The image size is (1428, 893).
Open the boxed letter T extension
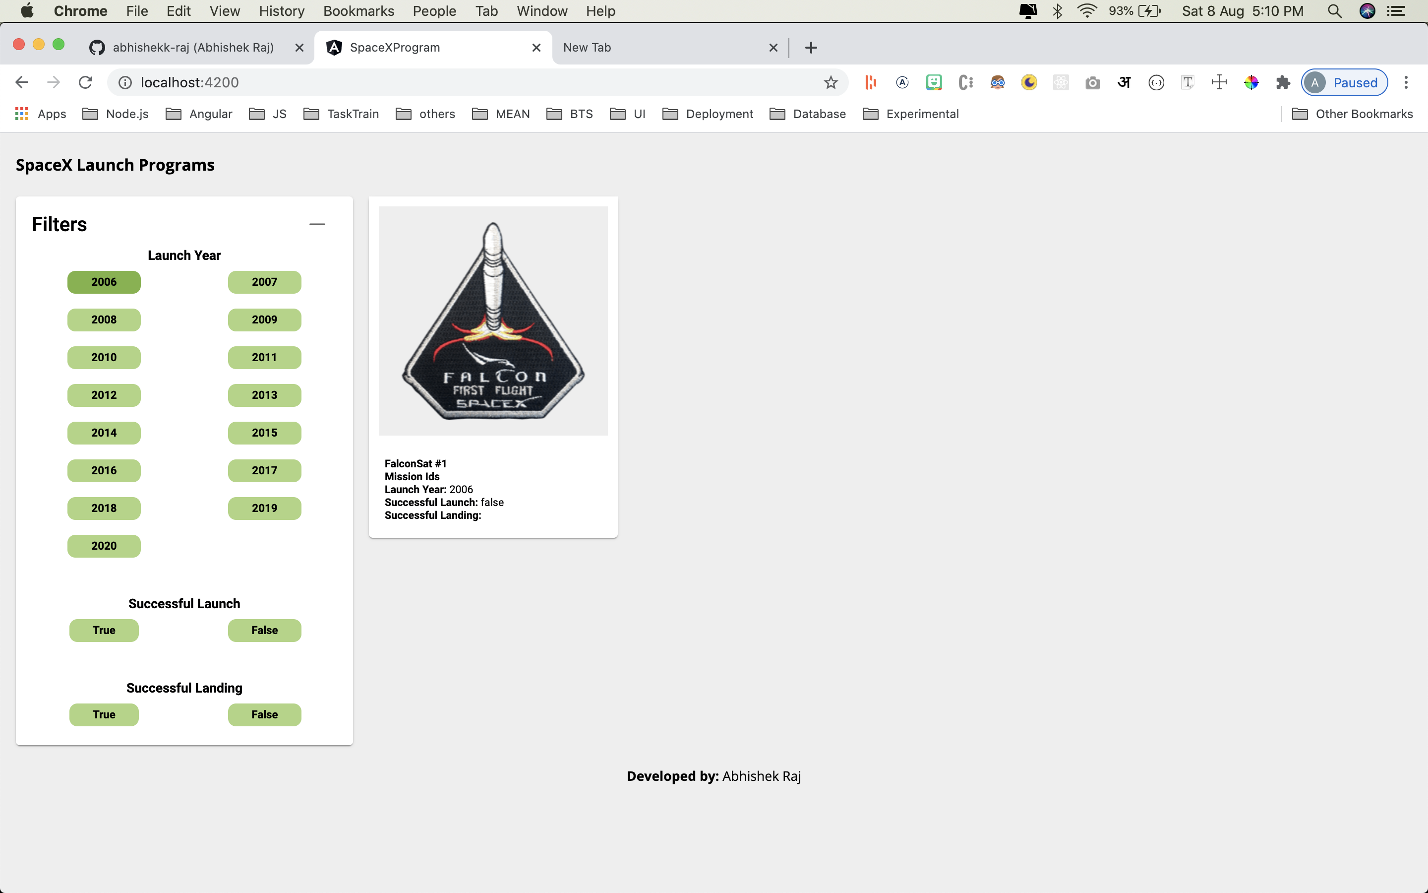pos(1188,83)
